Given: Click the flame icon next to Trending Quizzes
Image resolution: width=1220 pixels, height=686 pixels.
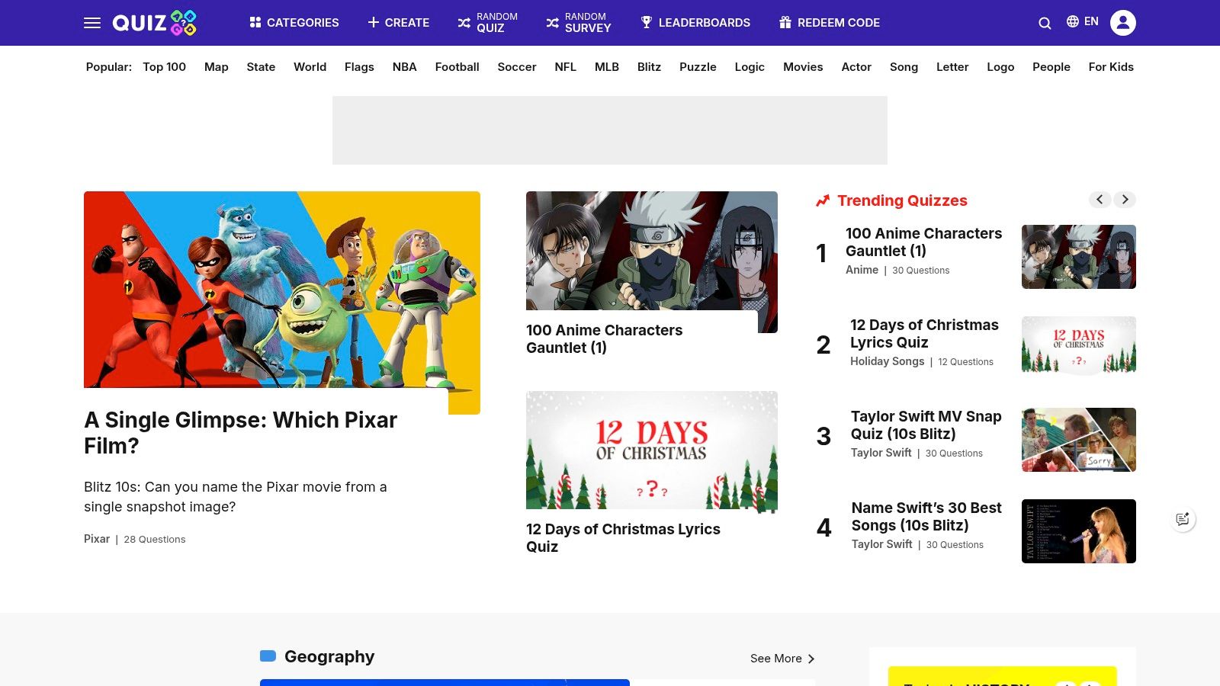Looking at the screenshot, I should click(x=822, y=200).
